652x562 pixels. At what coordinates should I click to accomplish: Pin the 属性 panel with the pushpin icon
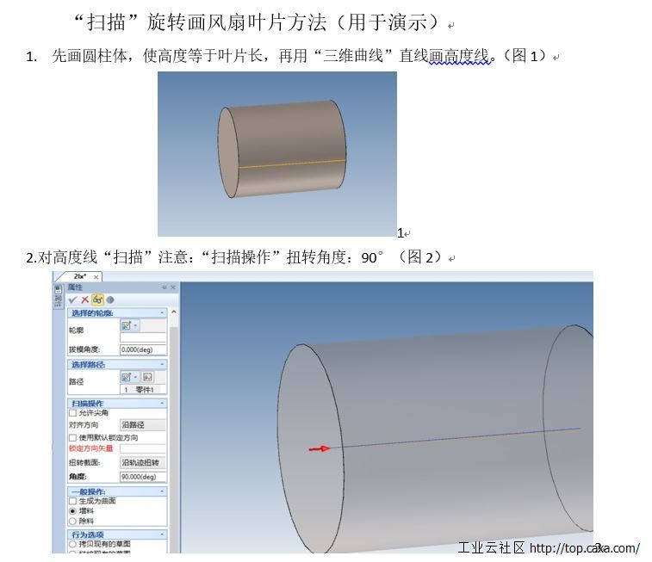tap(165, 287)
